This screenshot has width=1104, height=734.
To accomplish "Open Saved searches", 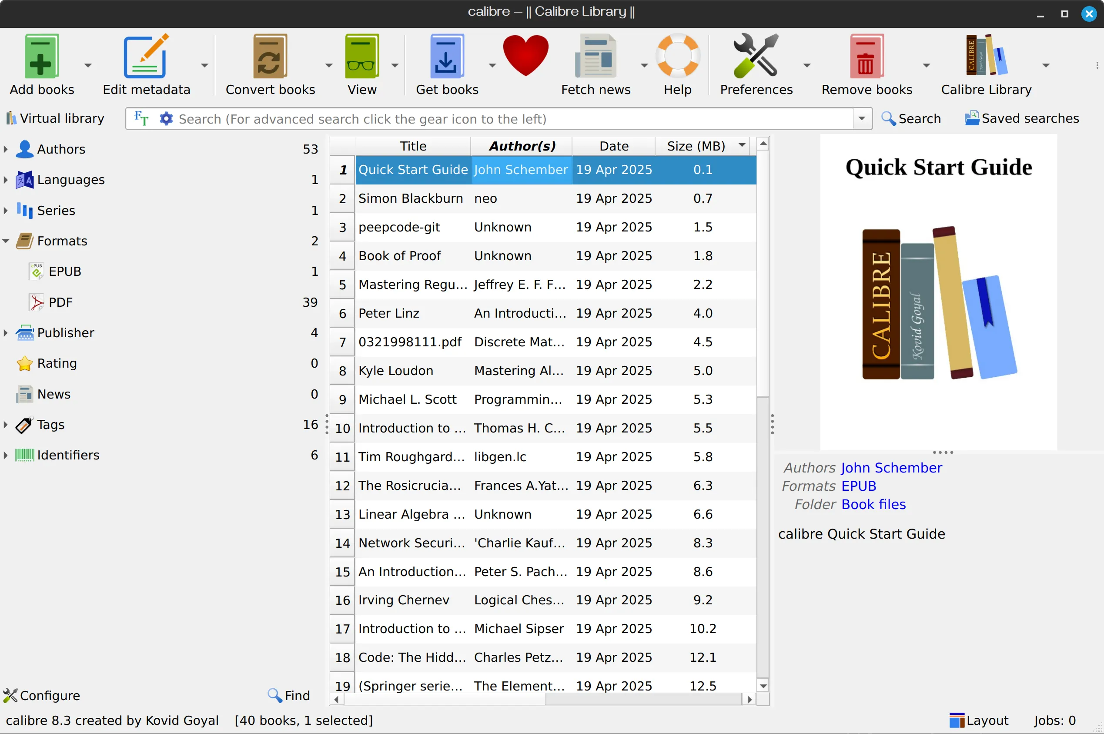I will tap(1022, 118).
